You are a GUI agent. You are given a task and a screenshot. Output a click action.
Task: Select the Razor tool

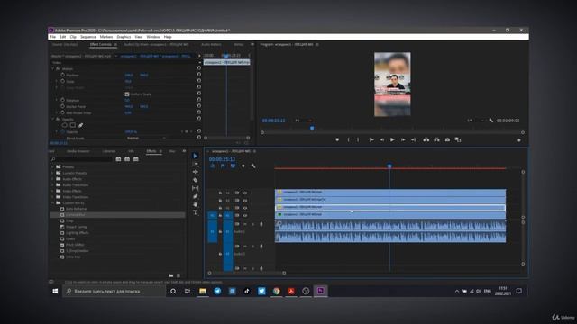(x=195, y=180)
